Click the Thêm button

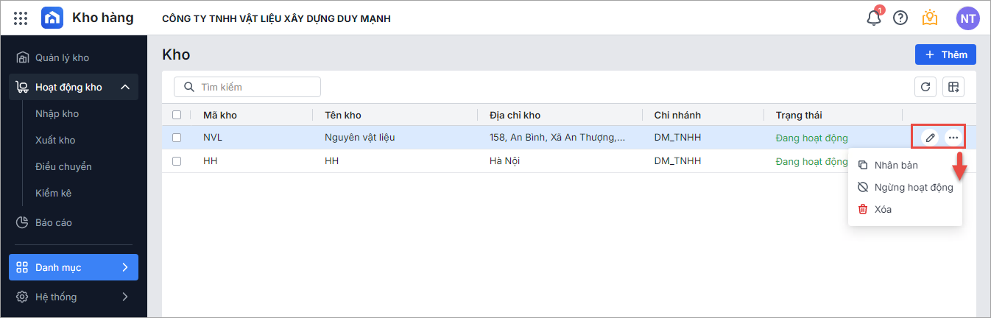[x=945, y=54]
